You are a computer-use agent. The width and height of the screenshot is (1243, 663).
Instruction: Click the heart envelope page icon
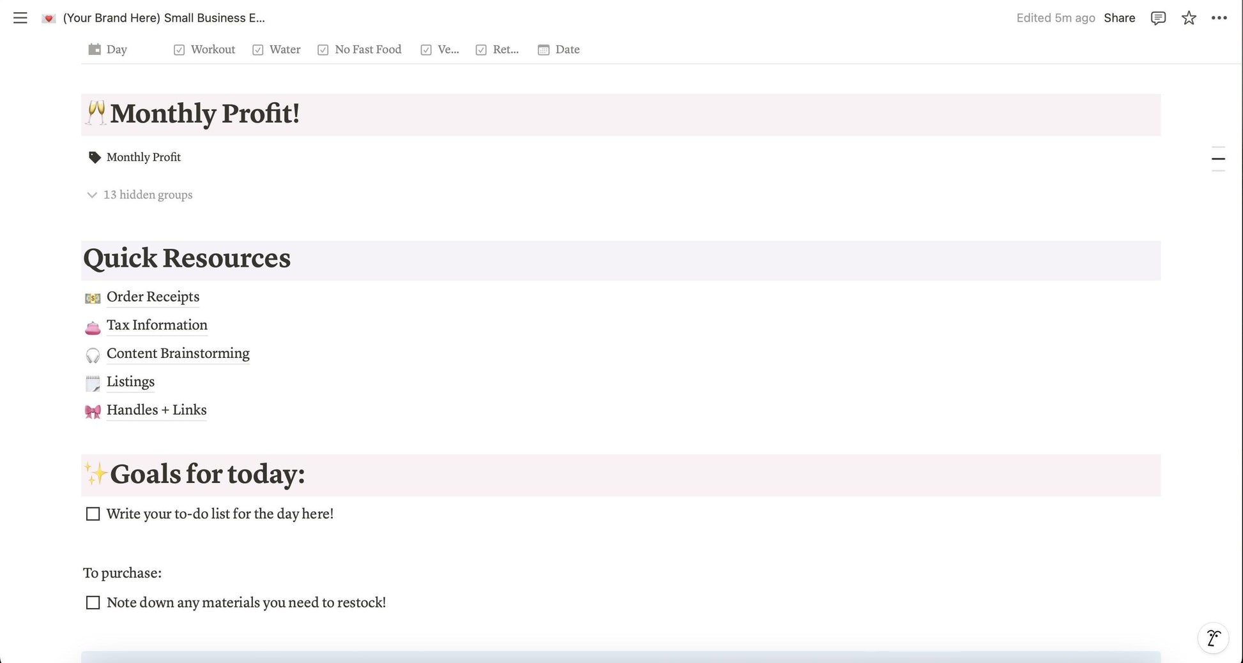tap(49, 18)
